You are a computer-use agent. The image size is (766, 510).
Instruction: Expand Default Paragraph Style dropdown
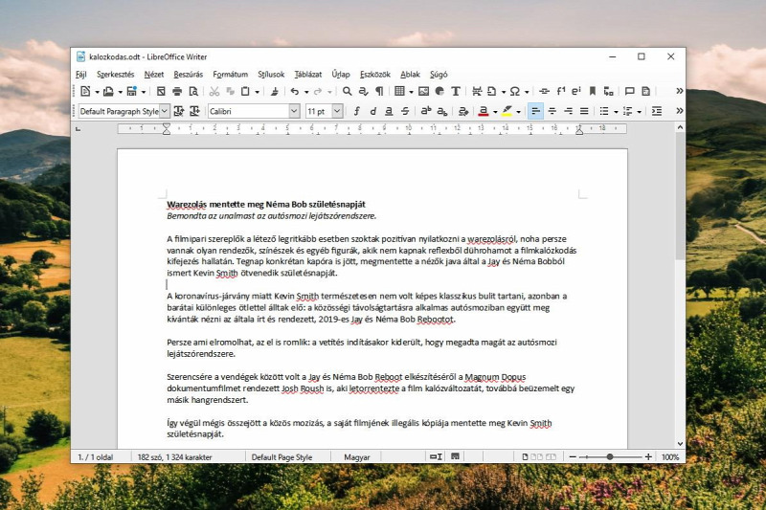pyautogui.click(x=165, y=111)
